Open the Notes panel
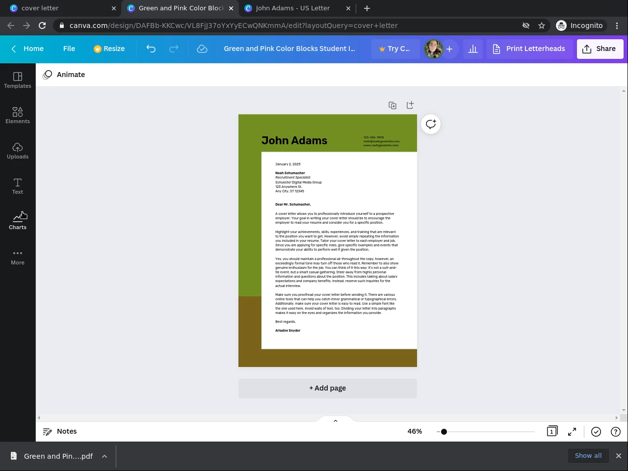The height and width of the screenshot is (471, 628). [x=60, y=431]
